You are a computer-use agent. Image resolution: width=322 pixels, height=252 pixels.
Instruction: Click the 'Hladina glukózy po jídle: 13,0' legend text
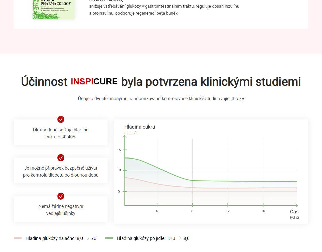coord(146,238)
